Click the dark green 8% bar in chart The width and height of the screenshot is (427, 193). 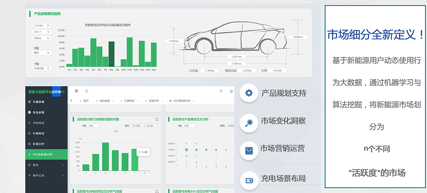pyautogui.click(x=111, y=54)
